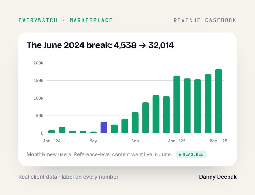Screen dimensions: 255x195
Task: Click the 'EVERYWATCH · MARKETPLACE' header text
Action: 65,20
